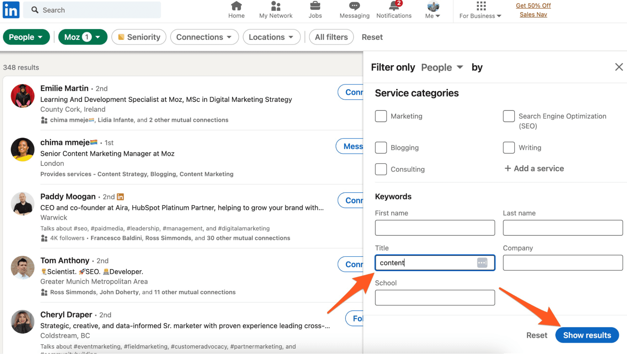Open For Business grid icon
The width and height of the screenshot is (627, 354).
(x=481, y=6)
